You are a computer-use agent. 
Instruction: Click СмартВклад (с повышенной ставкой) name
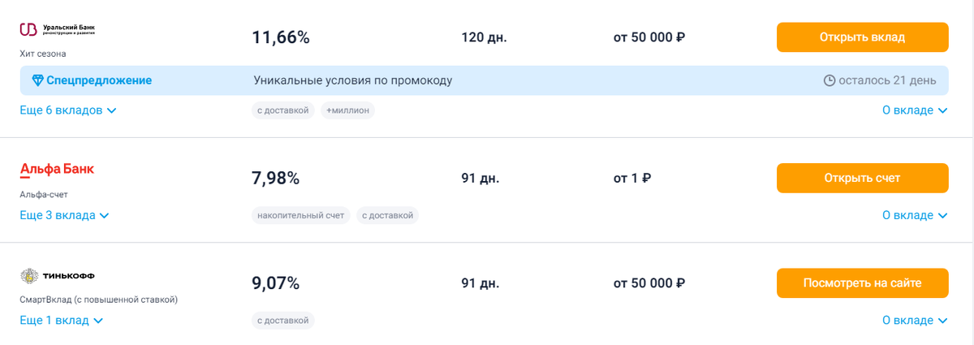pyautogui.click(x=99, y=300)
